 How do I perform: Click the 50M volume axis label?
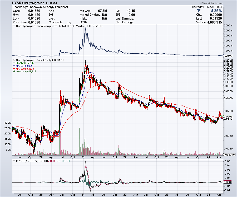point(9,150)
